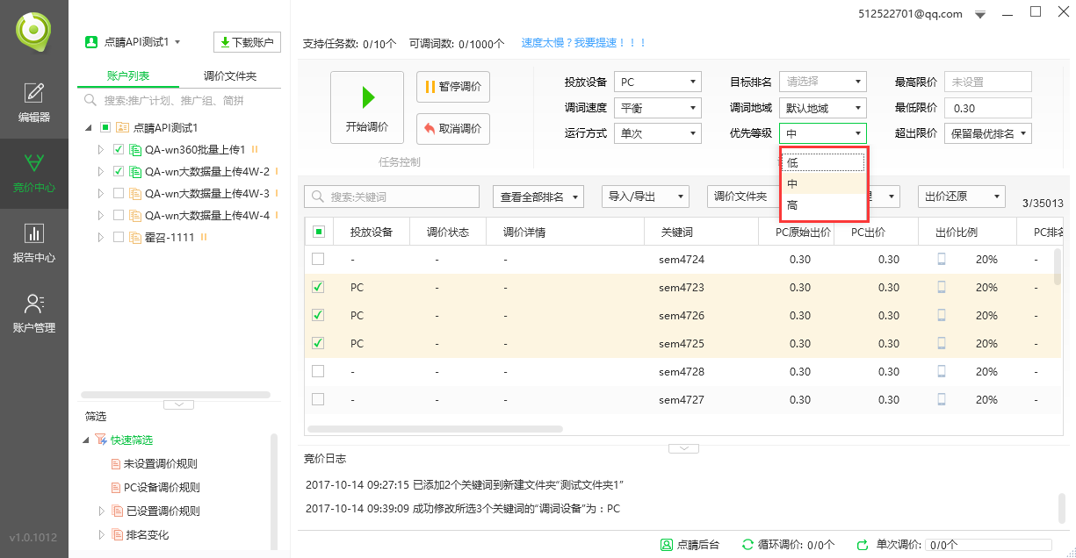This screenshot has width=1076, height=558.
Task: Collapse the 快速筛选 filter node
Action: pos(86,440)
